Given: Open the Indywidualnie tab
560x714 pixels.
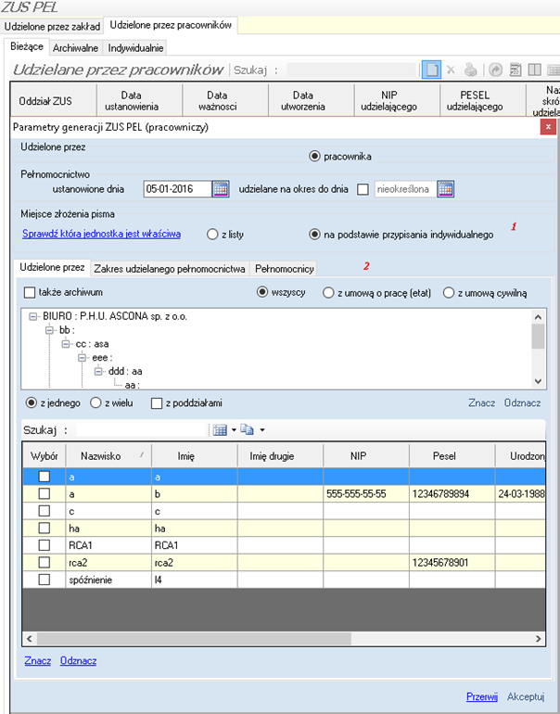Looking at the screenshot, I should [x=135, y=48].
